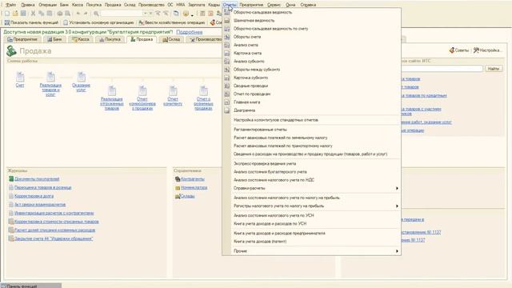Click the Cut scissors toolbar icon

pos(33,14)
